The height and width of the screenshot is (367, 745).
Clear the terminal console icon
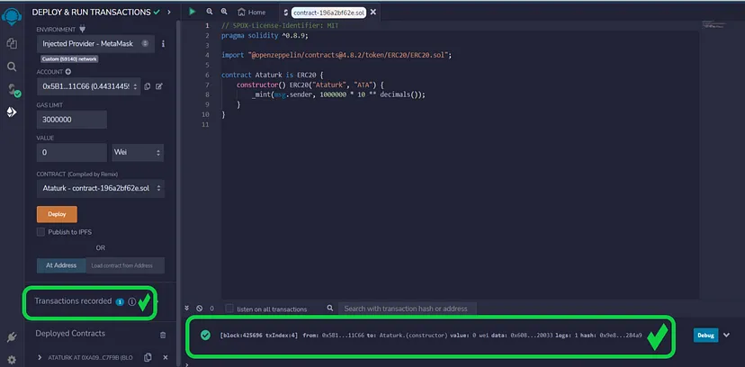tap(197, 309)
